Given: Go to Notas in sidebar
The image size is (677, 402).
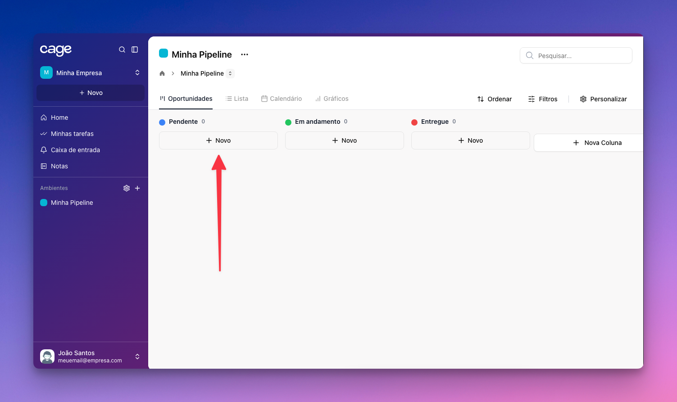Looking at the screenshot, I should click(59, 166).
